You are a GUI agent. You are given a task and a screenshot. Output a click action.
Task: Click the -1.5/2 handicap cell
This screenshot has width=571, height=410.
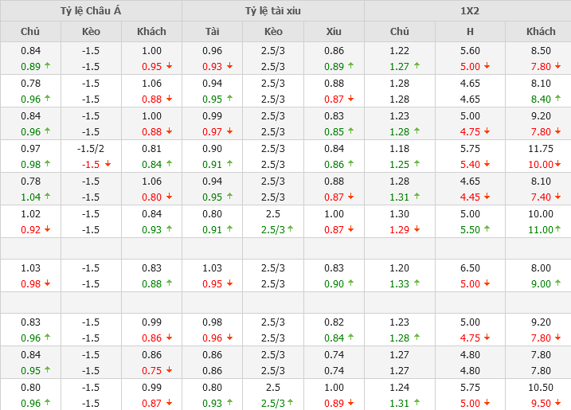[x=91, y=148]
